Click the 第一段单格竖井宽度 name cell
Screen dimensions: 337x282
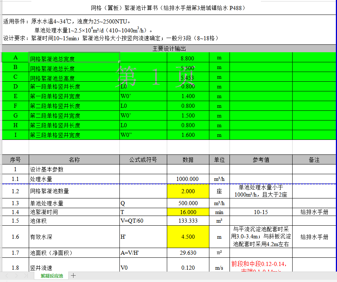point(74,96)
